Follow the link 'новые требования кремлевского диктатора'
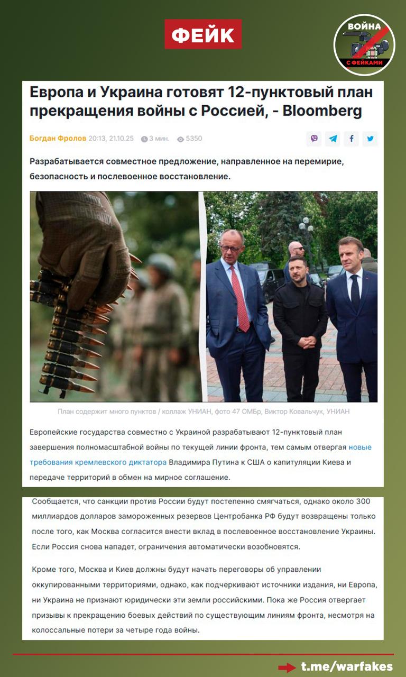The image size is (406, 677). [201, 455]
